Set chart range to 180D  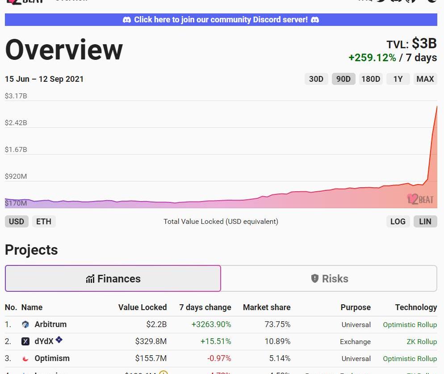[x=371, y=79]
